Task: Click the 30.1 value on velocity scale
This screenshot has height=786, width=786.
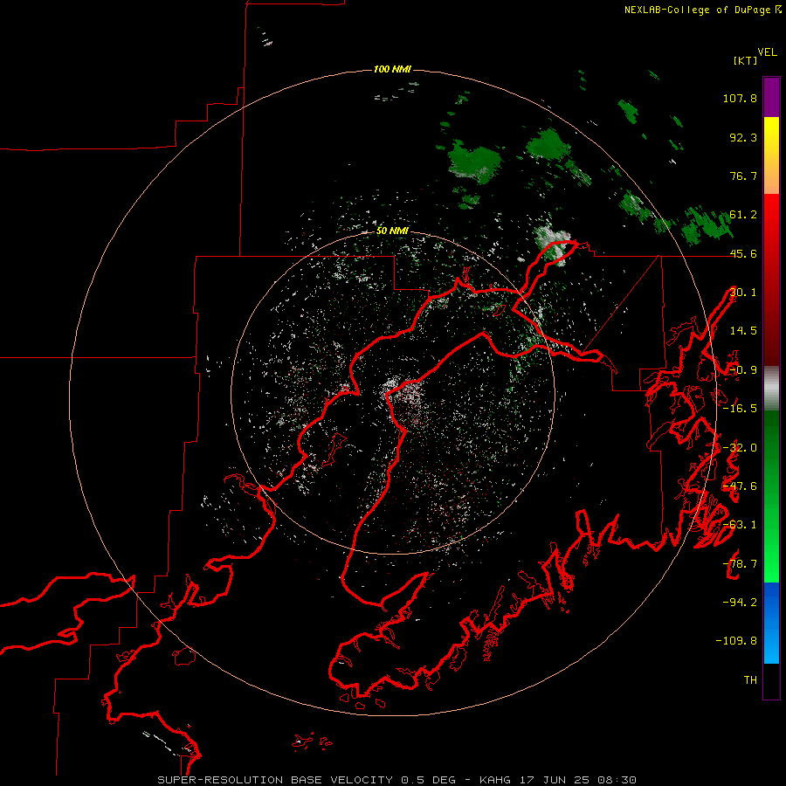Action: click(x=743, y=293)
